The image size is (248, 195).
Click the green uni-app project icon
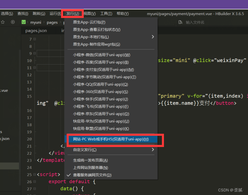coord(24,22)
